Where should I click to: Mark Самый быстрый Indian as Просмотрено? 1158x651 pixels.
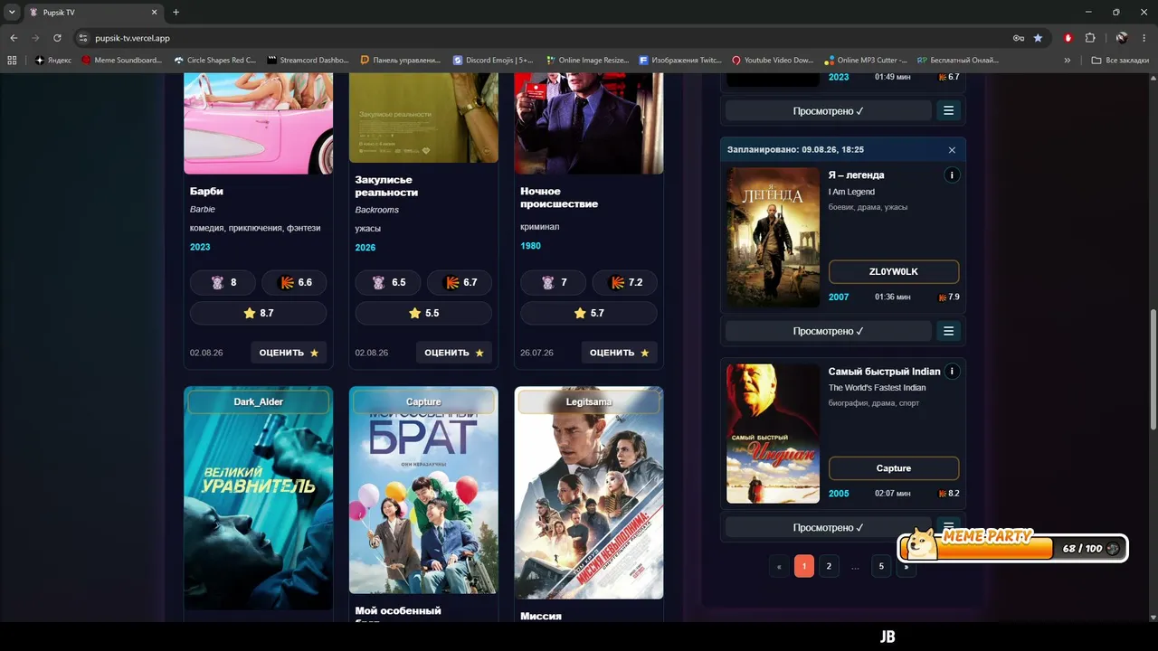[829, 527]
